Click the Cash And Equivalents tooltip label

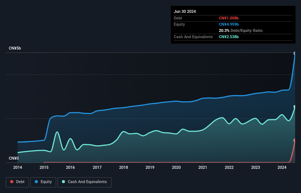[x=193, y=37]
